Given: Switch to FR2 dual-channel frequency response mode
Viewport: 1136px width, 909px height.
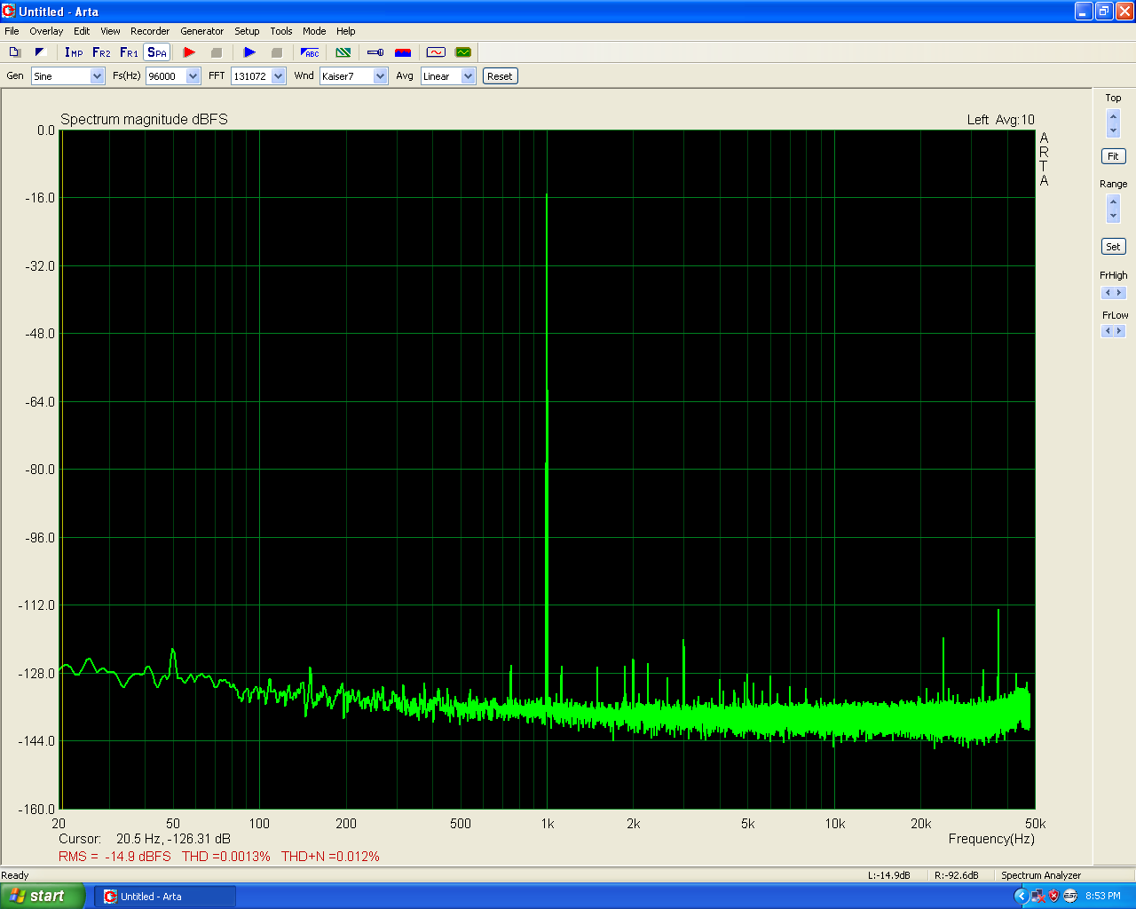Looking at the screenshot, I should 101,52.
